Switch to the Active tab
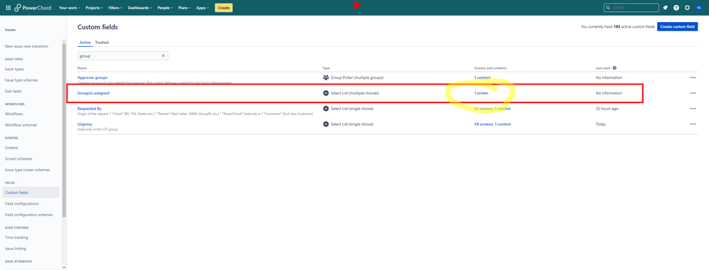 pyautogui.click(x=85, y=43)
